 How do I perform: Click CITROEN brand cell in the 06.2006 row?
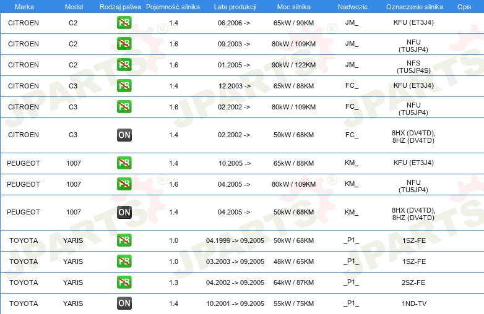(24, 23)
